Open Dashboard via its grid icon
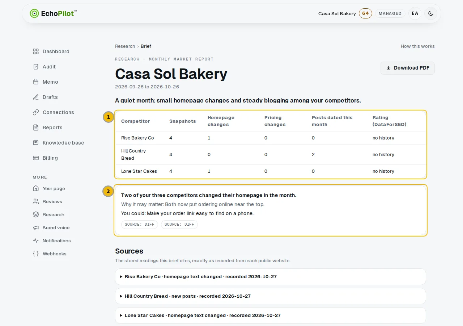This screenshot has width=463, height=326. [x=36, y=51]
